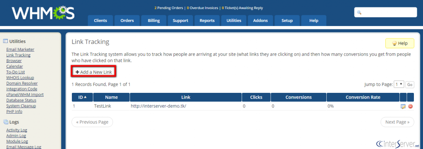The width and height of the screenshot is (423, 149).
Task: Sort by the Clicks column header
Action: tap(256, 97)
